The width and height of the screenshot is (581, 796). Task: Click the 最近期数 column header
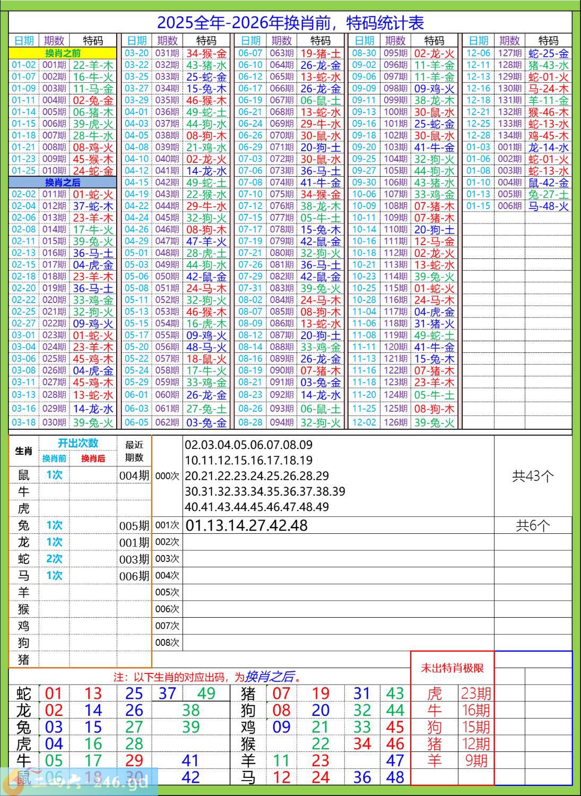click(x=134, y=451)
